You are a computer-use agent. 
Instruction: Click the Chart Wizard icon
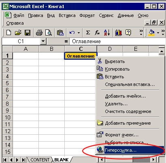click(x=119, y=33)
